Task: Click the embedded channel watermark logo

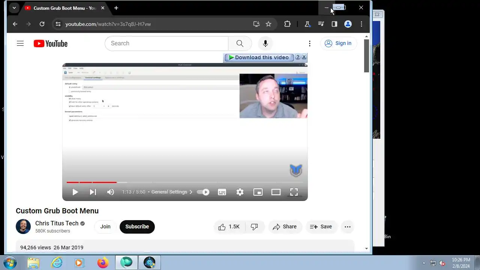Action: tap(296, 170)
